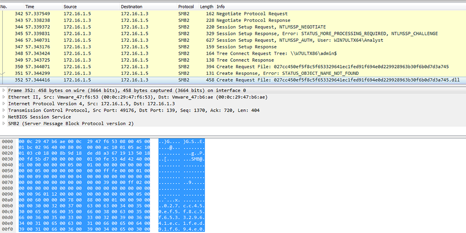Click the Destination column header
Screen dimensions: 466x233
pyautogui.click(x=148, y=7)
